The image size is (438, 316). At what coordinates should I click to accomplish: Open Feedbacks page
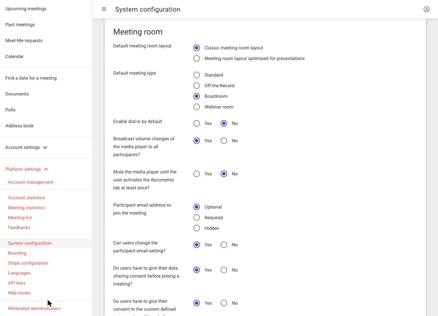19,227
